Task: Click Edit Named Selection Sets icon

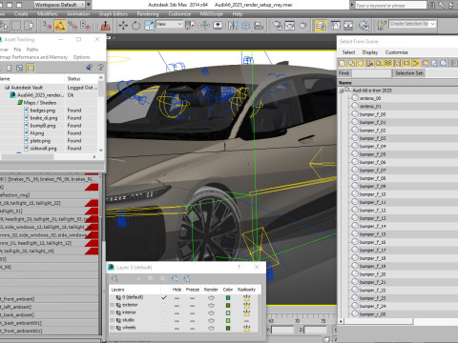Action: pyautogui.click(x=382, y=26)
